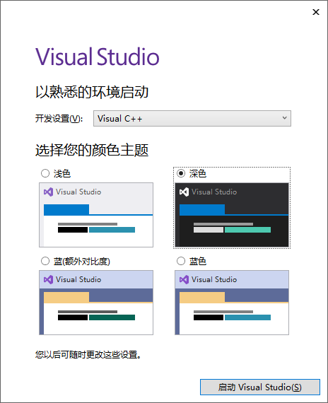This screenshot has height=403, width=328.
Task: Click the dark theme preview thumbnail
Action: 232,215
